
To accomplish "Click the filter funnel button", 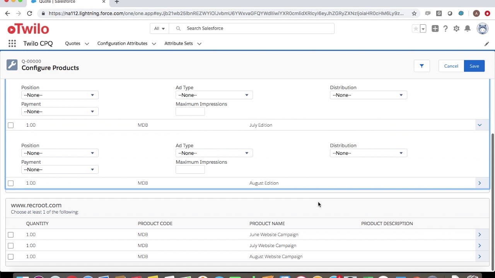I will coord(422,66).
